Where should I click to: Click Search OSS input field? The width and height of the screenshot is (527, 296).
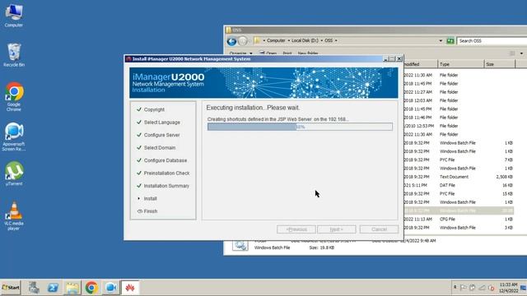coord(492,41)
